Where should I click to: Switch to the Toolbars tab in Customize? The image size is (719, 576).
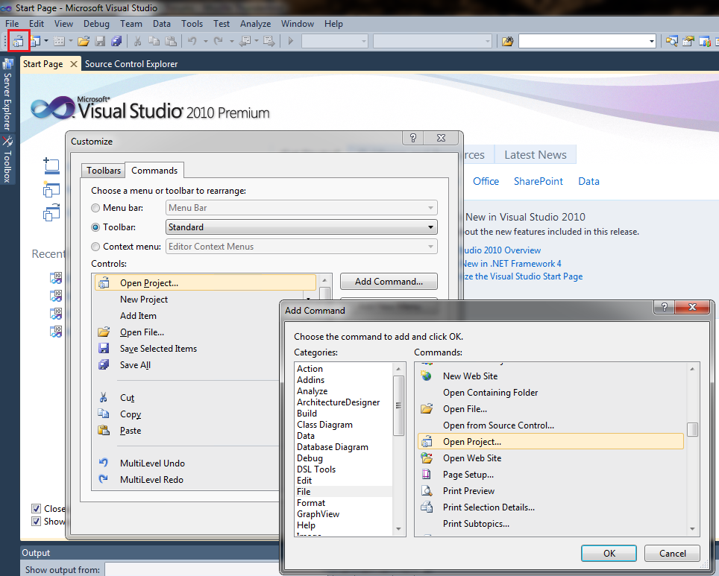pyautogui.click(x=104, y=171)
